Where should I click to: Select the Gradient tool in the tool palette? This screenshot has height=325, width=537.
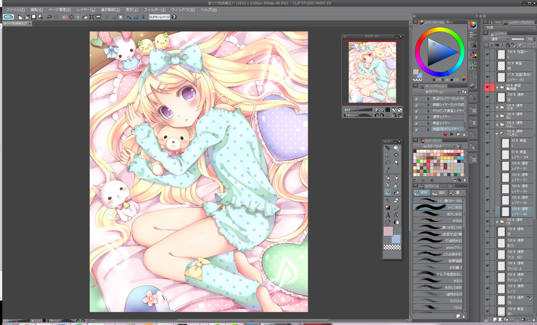click(x=388, y=207)
